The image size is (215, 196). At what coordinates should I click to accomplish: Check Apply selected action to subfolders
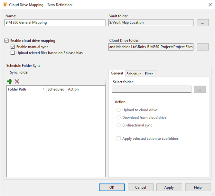tap(118, 138)
